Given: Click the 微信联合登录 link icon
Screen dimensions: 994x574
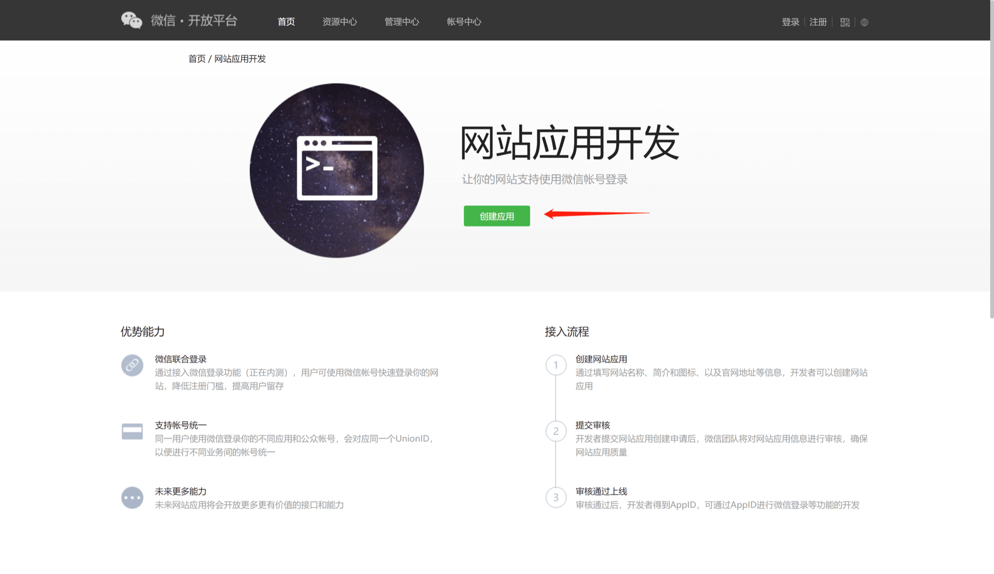Looking at the screenshot, I should tap(133, 365).
